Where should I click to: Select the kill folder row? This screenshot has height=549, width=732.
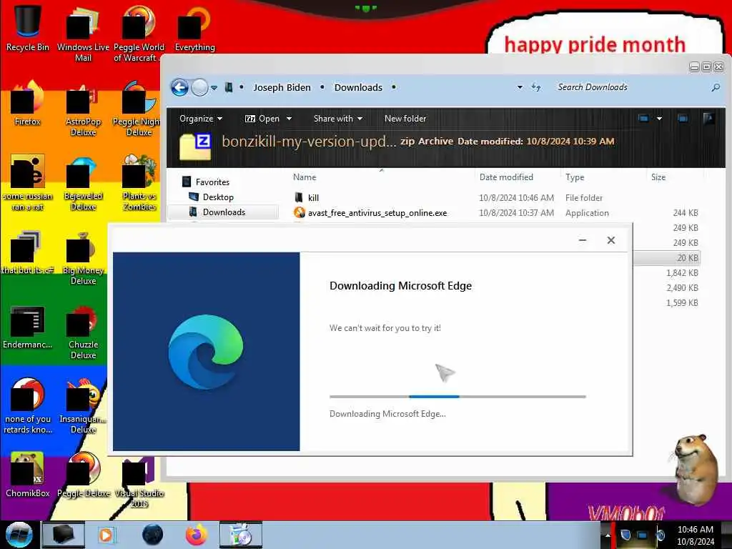496,197
